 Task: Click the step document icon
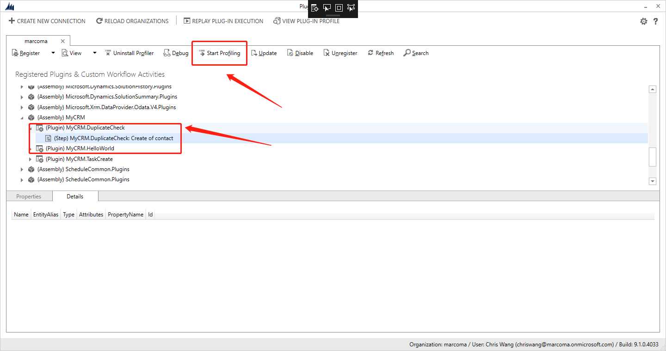click(x=48, y=138)
